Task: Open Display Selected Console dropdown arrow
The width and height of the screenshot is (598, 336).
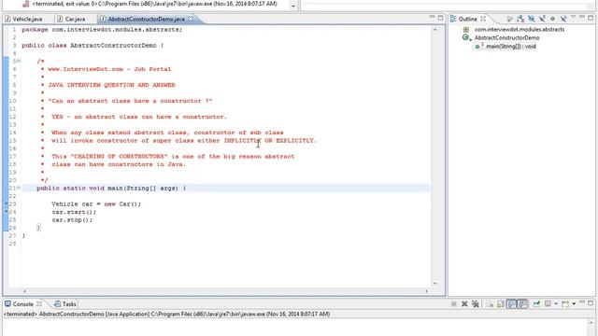Action: [556, 304]
